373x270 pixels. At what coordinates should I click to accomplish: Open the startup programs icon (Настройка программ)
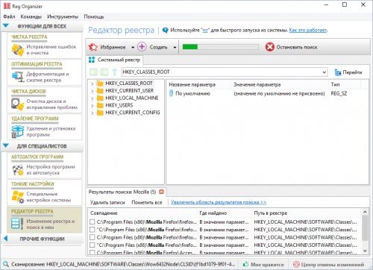click(18, 169)
